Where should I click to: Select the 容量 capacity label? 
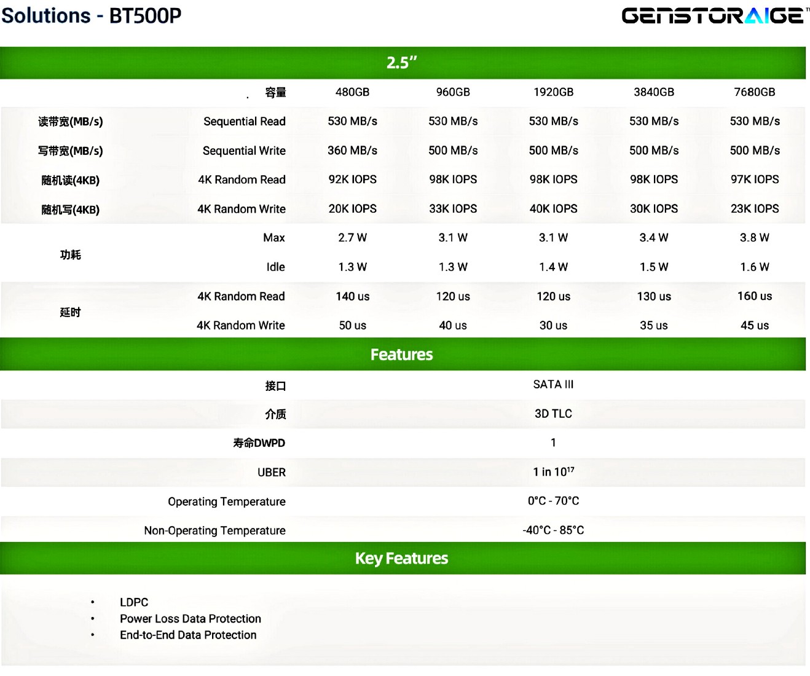[x=275, y=92]
